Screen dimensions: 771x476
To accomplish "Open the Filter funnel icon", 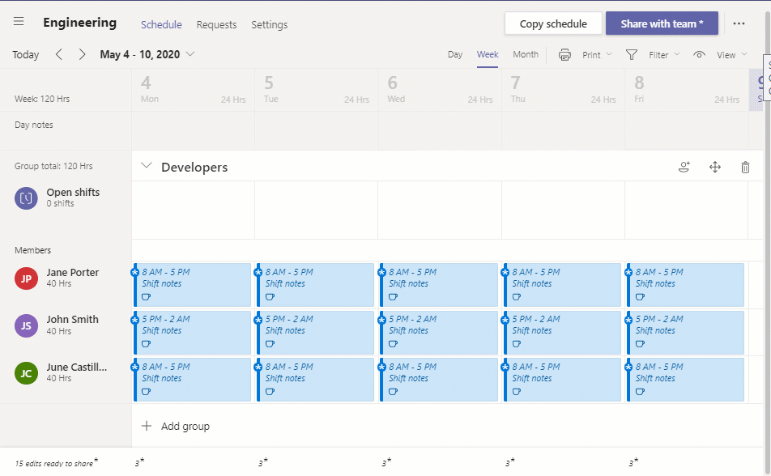I will tap(632, 54).
